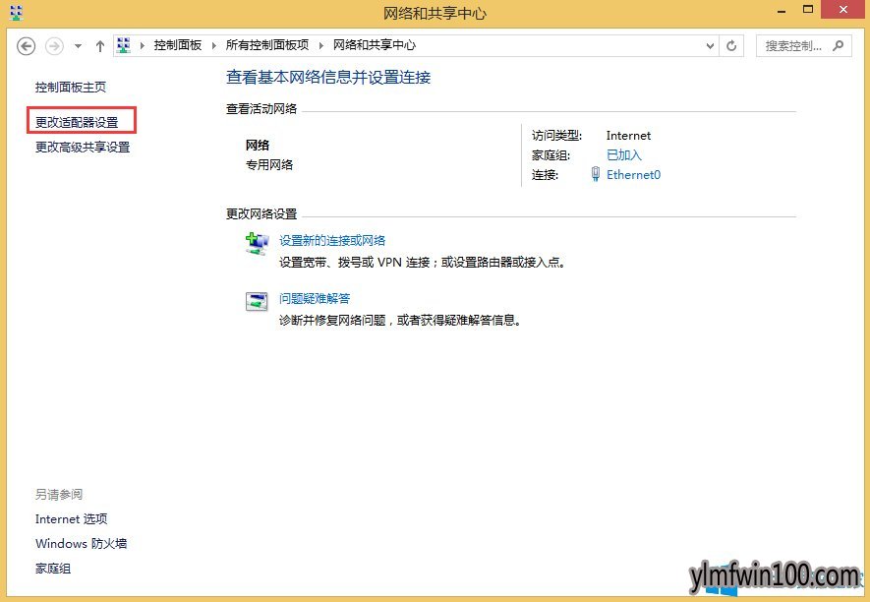Expand the chevron before 控制面板 in the breadcrumb
Image resolution: width=870 pixels, height=602 pixels.
tap(143, 45)
